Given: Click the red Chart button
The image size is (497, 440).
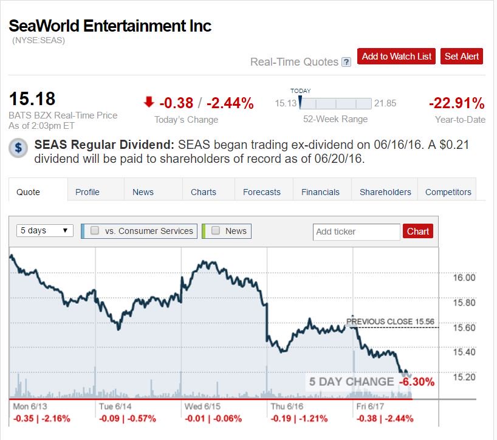Looking at the screenshot, I should [x=418, y=231].
